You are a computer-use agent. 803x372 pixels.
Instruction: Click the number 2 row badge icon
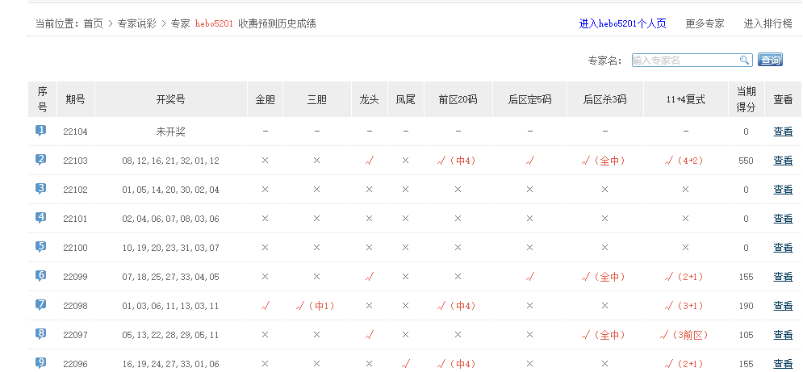41,160
